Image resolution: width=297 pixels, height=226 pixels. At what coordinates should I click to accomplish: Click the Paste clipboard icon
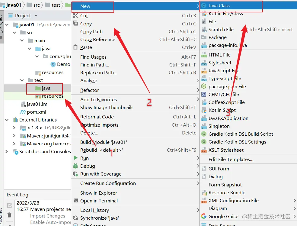pos(75,47)
